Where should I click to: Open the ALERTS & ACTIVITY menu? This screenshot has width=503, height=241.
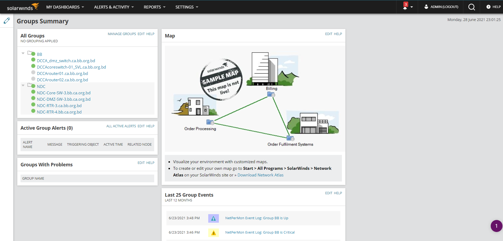click(114, 7)
